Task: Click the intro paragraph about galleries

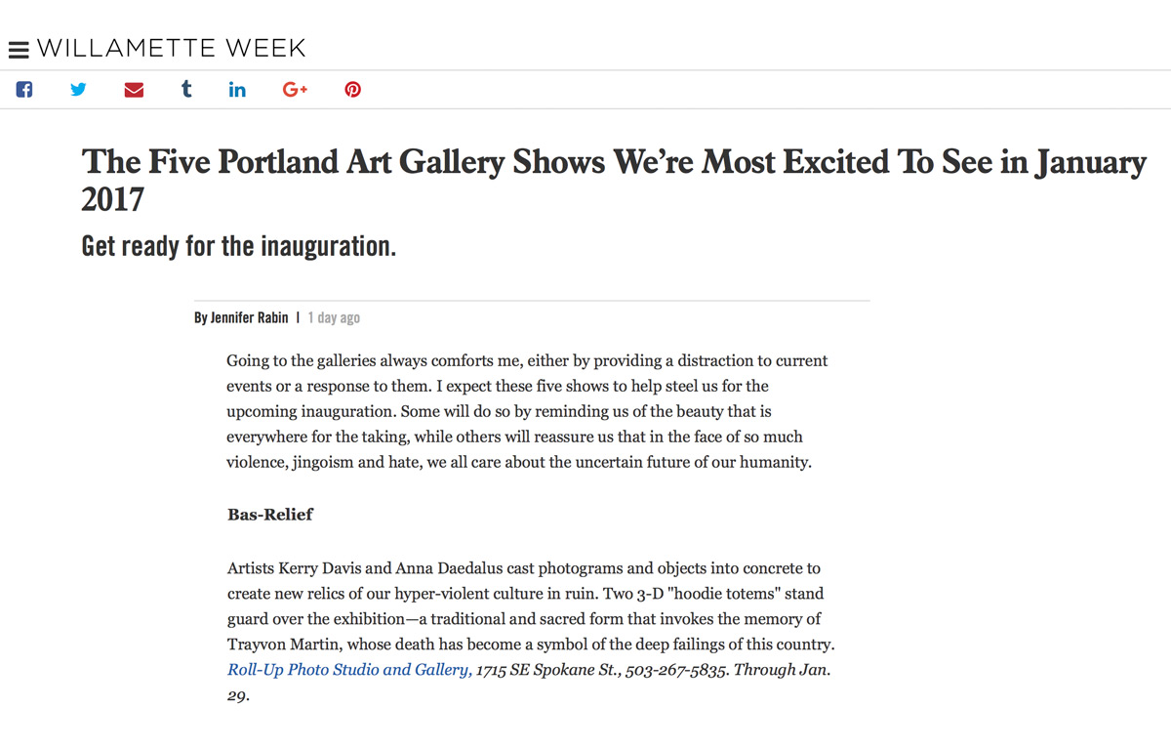Action: tap(527, 411)
